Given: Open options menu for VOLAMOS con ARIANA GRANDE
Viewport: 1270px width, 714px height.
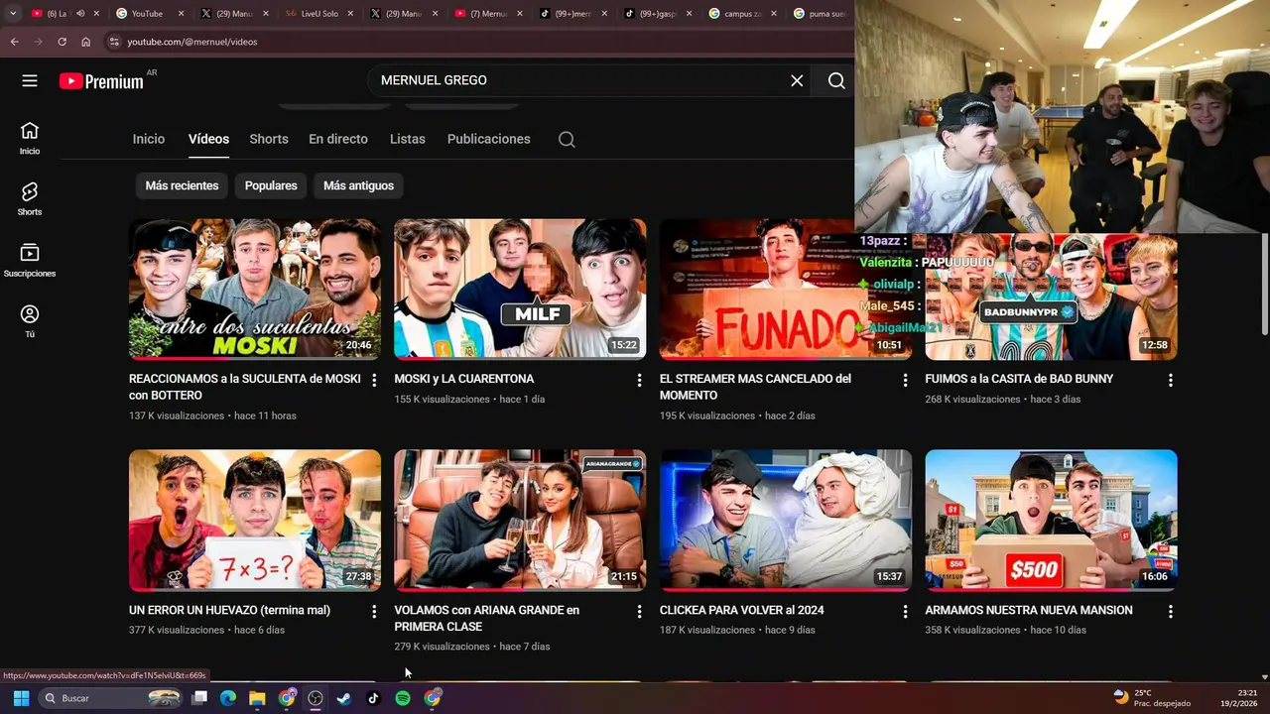Looking at the screenshot, I should [639, 612].
